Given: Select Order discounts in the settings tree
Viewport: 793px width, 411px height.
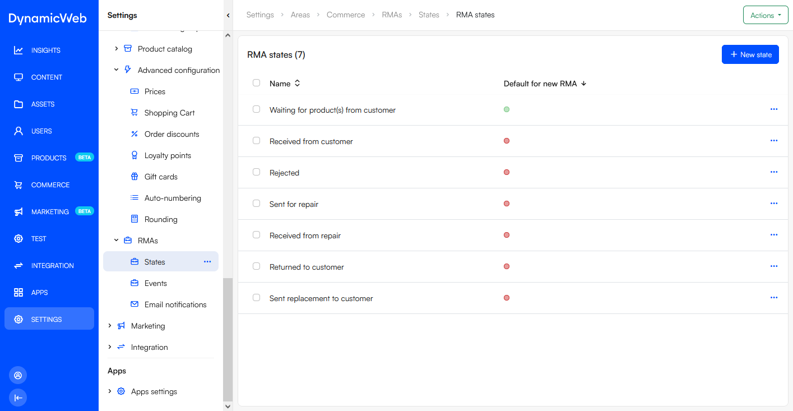Looking at the screenshot, I should pyautogui.click(x=172, y=134).
